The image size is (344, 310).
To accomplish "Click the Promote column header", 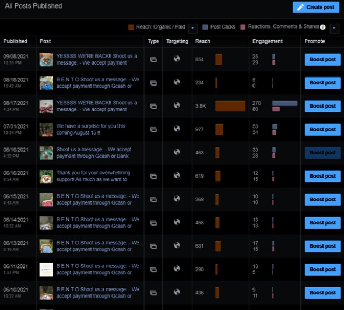I will [314, 41].
